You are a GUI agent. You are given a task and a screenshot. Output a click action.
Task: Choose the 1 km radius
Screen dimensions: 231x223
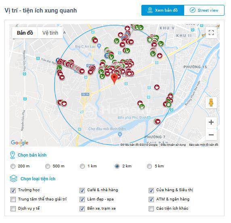coord(82,166)
